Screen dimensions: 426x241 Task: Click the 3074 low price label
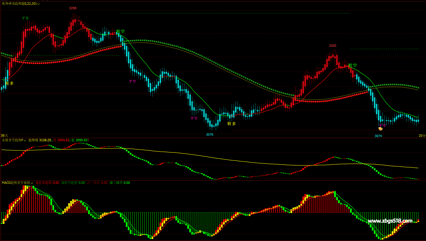coord(378,136)
